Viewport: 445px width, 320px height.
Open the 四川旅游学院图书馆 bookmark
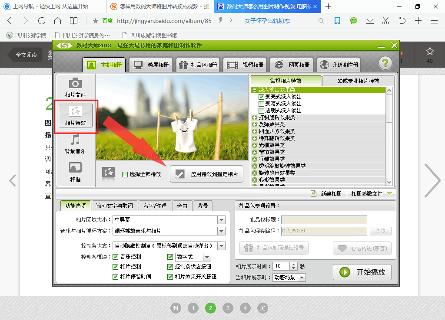(x=149, y=36)
